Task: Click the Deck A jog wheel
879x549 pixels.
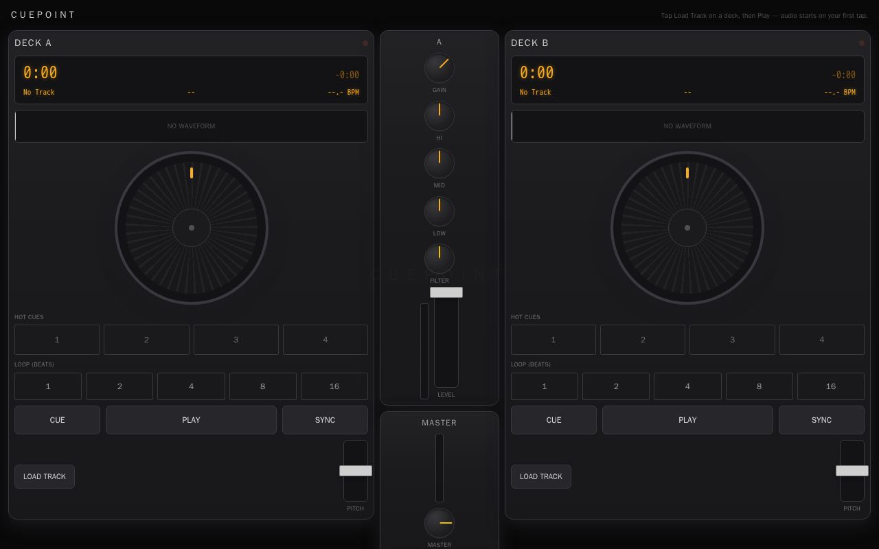Action: [192, 228]
